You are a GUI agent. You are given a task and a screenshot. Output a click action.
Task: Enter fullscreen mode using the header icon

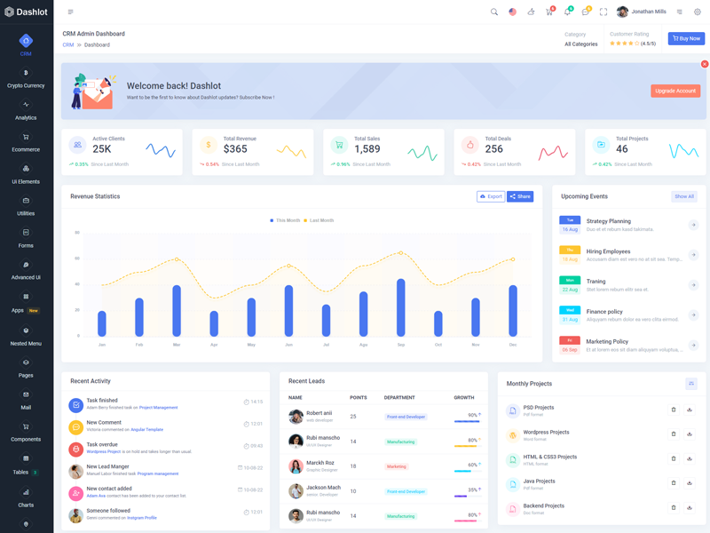coord(603,12)
